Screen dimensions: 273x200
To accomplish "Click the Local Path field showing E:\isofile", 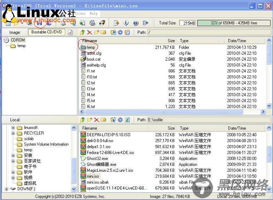I will [x=210, y=120].
